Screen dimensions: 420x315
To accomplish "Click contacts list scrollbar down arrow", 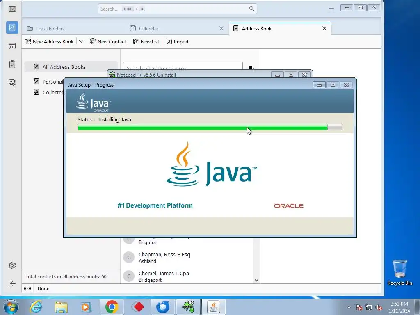I will [x=256, y=280].
